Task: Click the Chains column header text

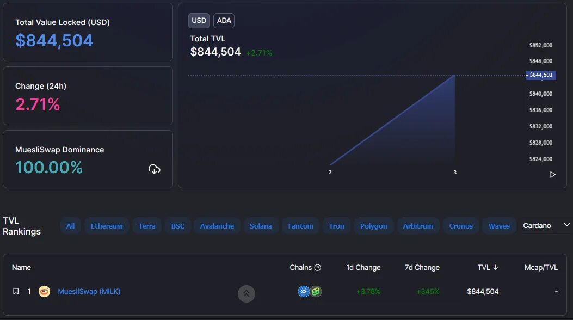Action: point(301,267)
